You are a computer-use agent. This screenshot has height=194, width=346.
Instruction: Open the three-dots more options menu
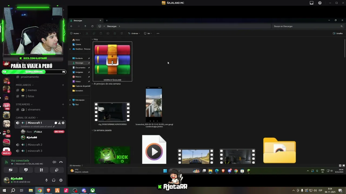pos(158,33)
